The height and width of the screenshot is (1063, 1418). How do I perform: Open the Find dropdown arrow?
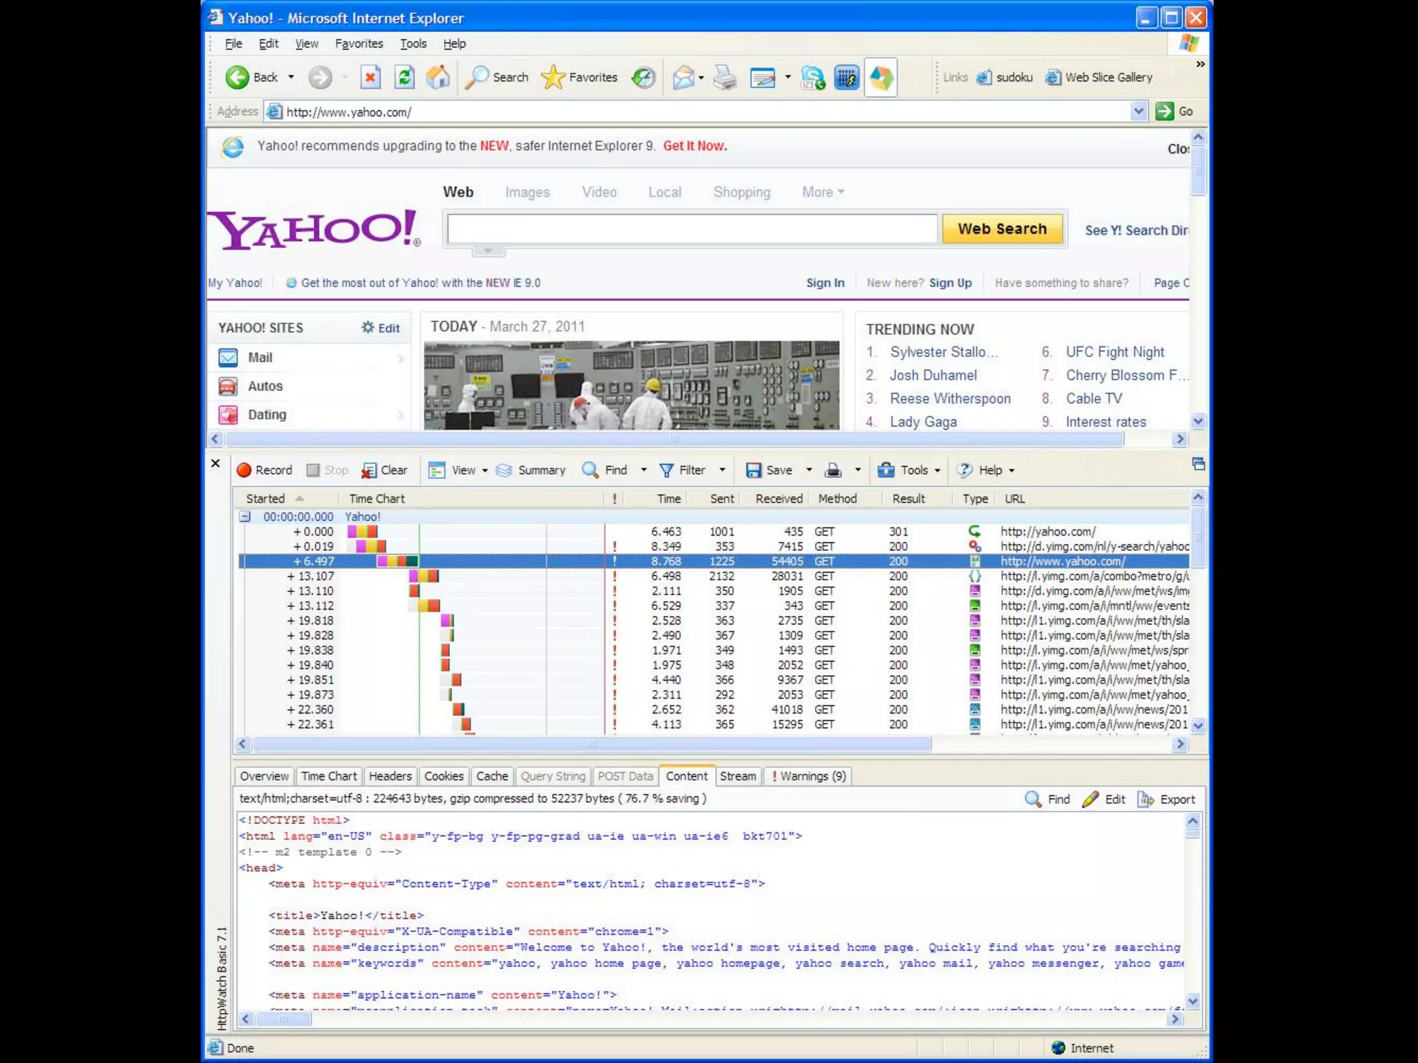[643, 470]
